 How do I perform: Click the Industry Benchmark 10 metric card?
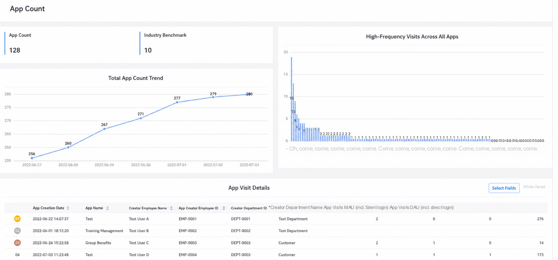[x=206, y=43]
